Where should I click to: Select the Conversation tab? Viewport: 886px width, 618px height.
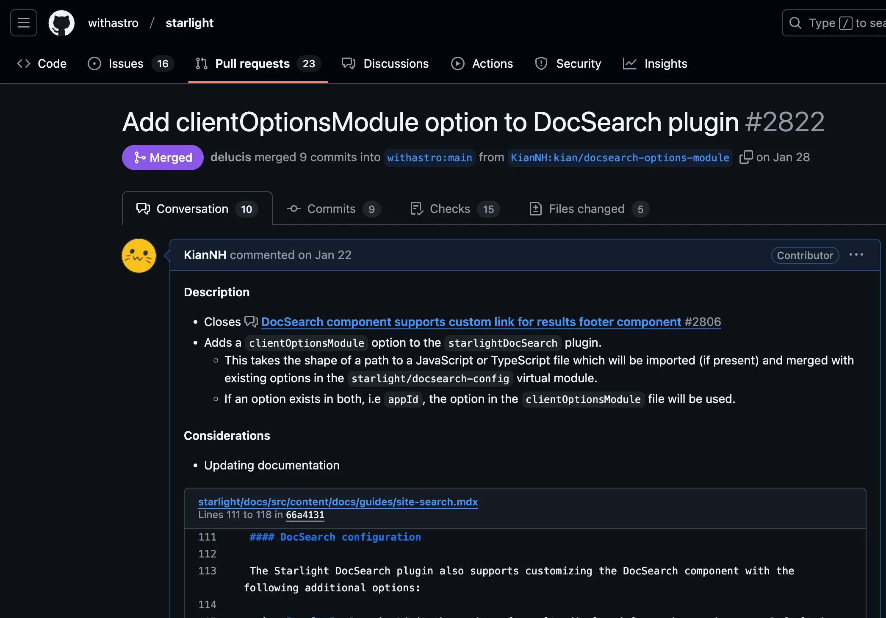[x=197, y=209]
